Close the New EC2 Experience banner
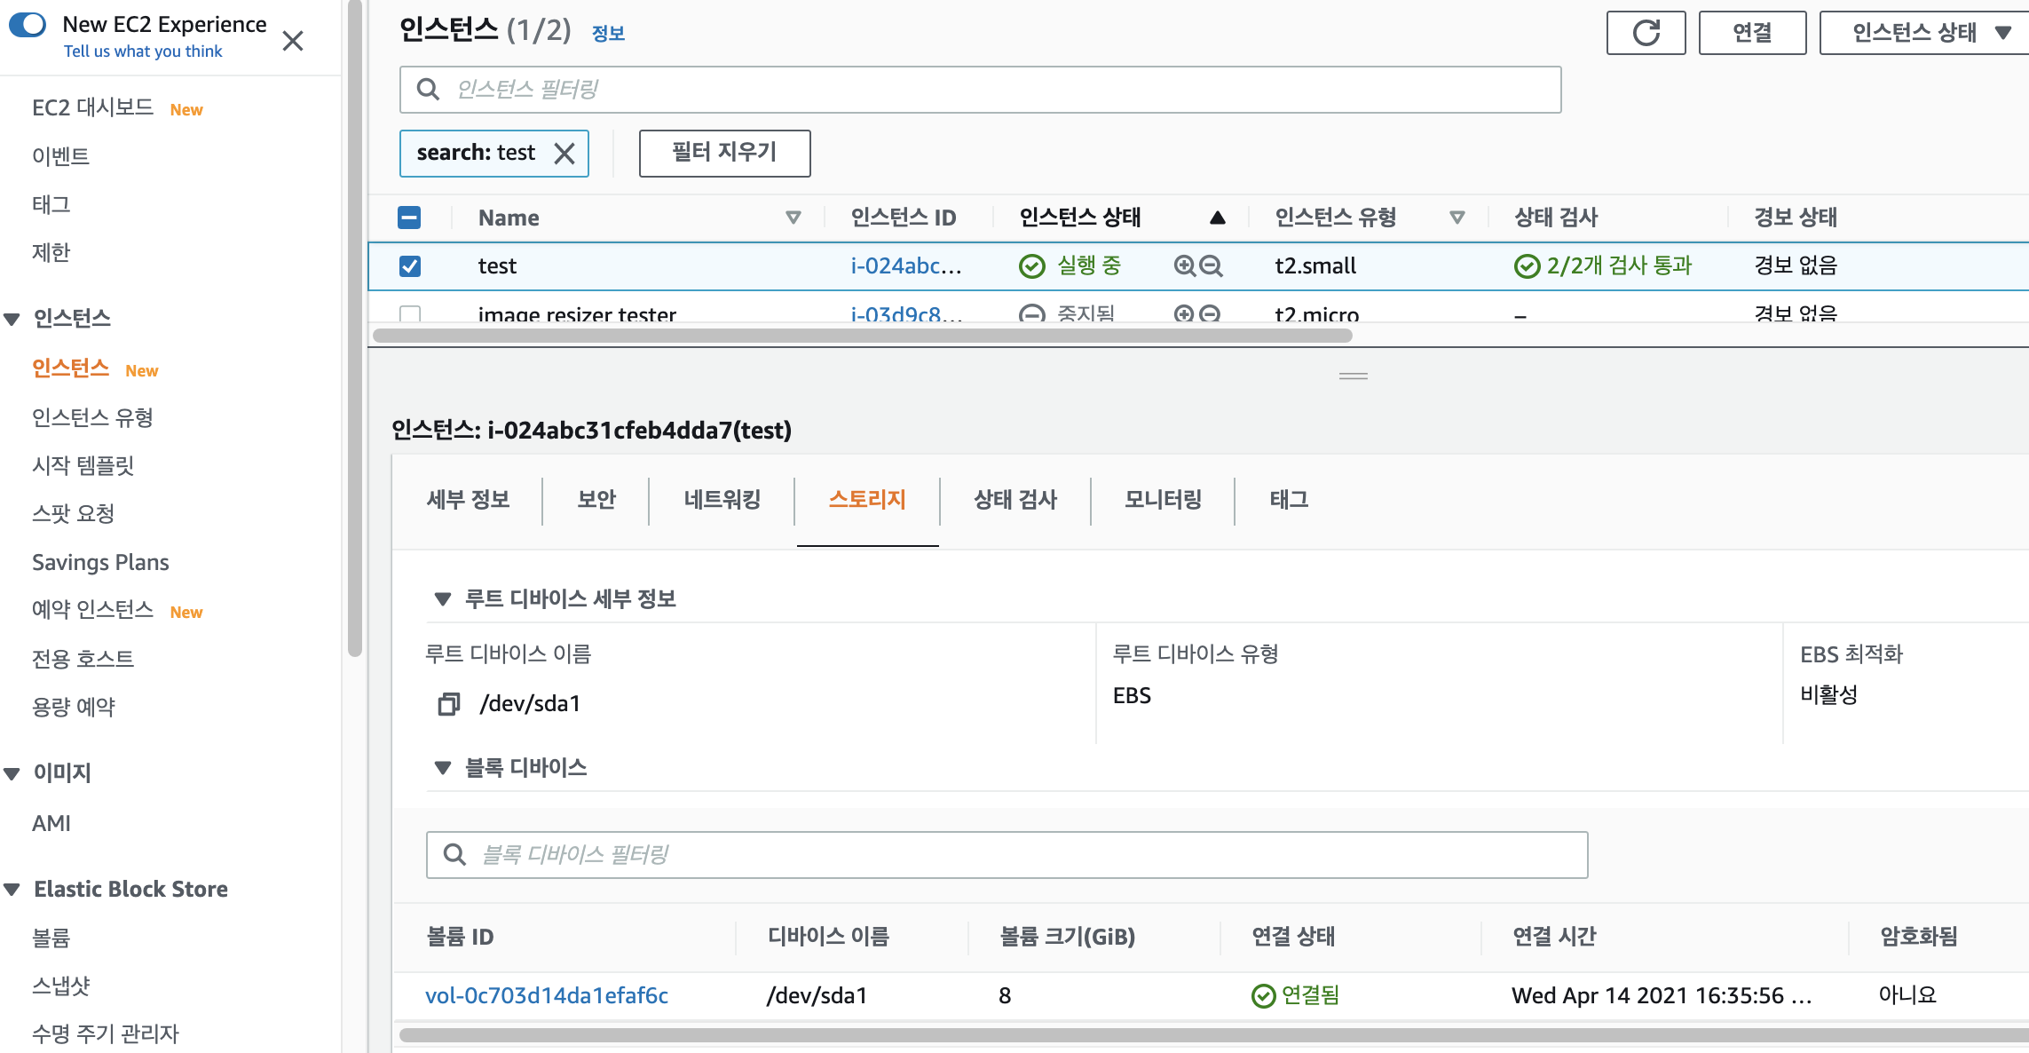The image size is (2029, 1053). [x=292, y=41]
